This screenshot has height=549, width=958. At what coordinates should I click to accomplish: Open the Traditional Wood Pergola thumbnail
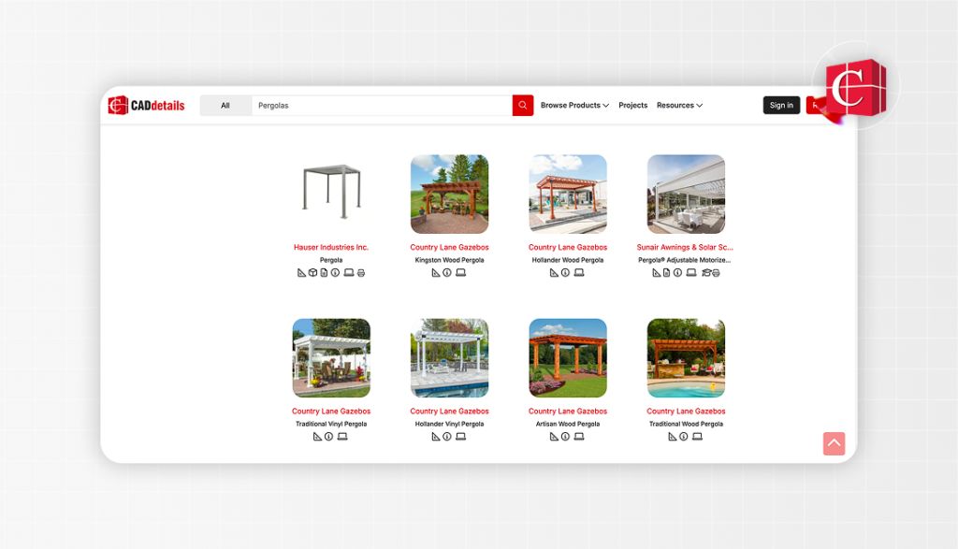coord(686,358)
